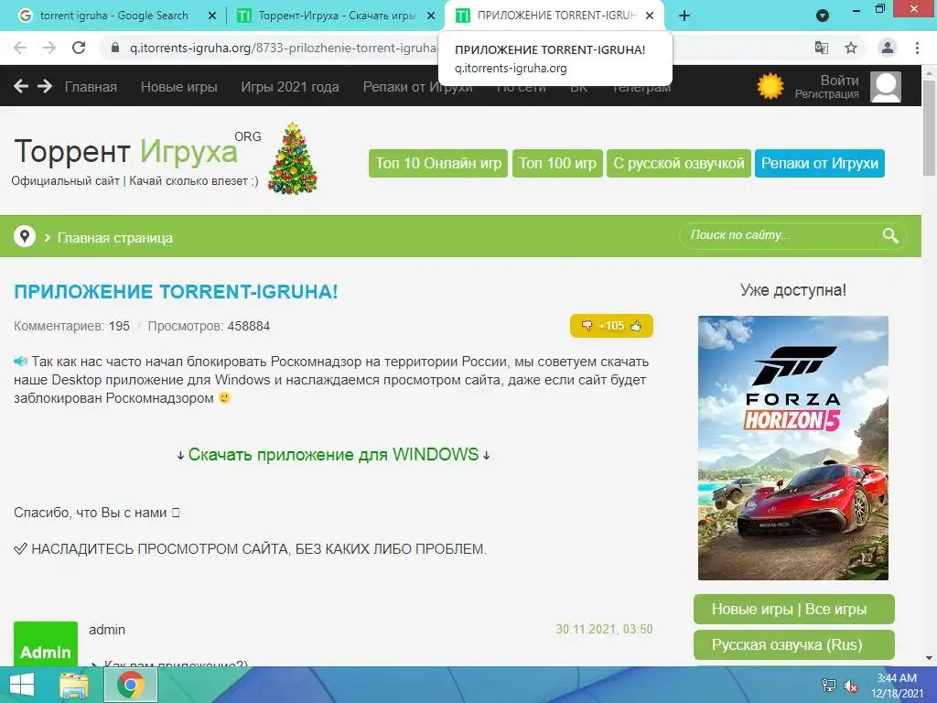
Task: Click the site search magnifier icon
Action: (x=890, y=235)
